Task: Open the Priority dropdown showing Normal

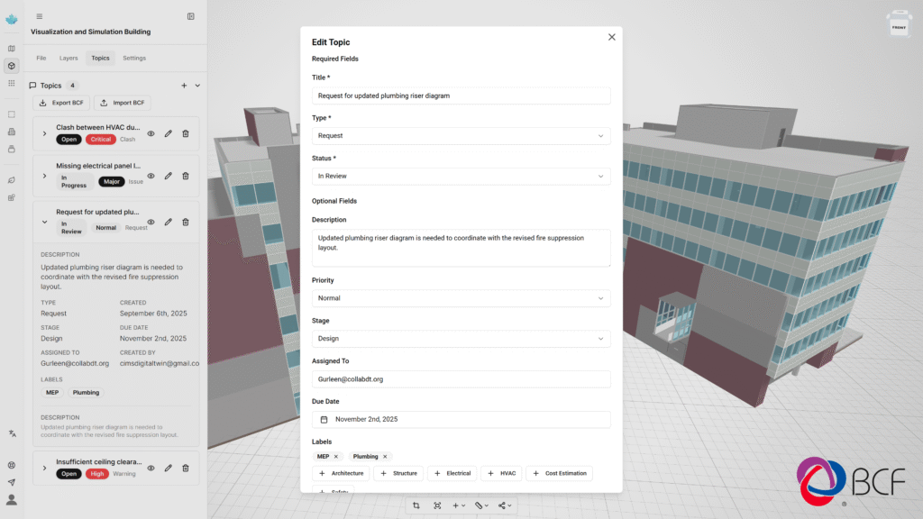Action: [461, 297]
